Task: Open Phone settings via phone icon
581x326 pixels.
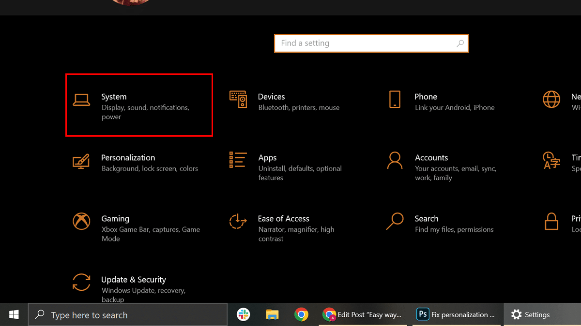Action: (x=395, y=99)
